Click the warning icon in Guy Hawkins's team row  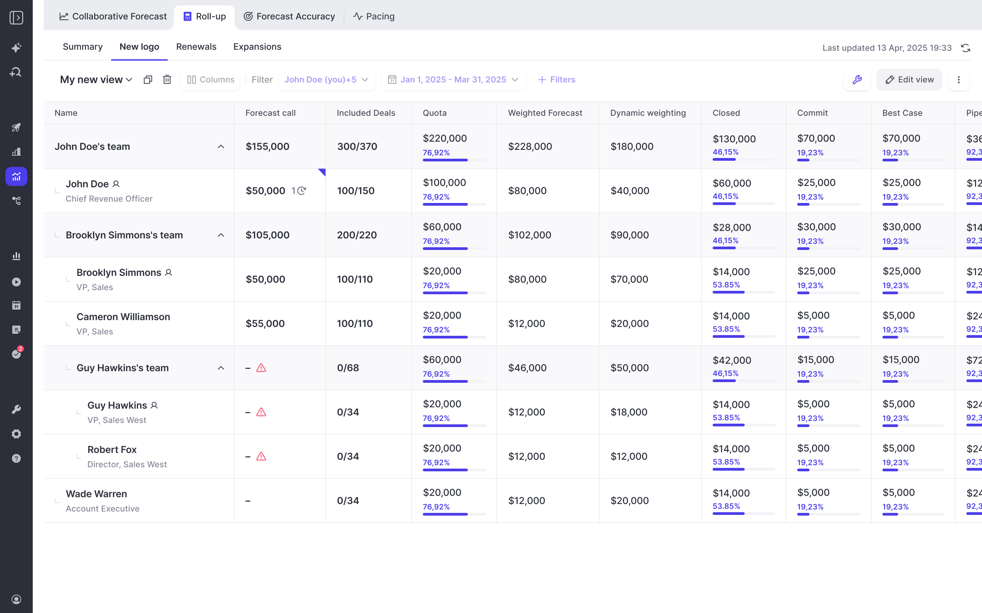click(x=261, y=368)
